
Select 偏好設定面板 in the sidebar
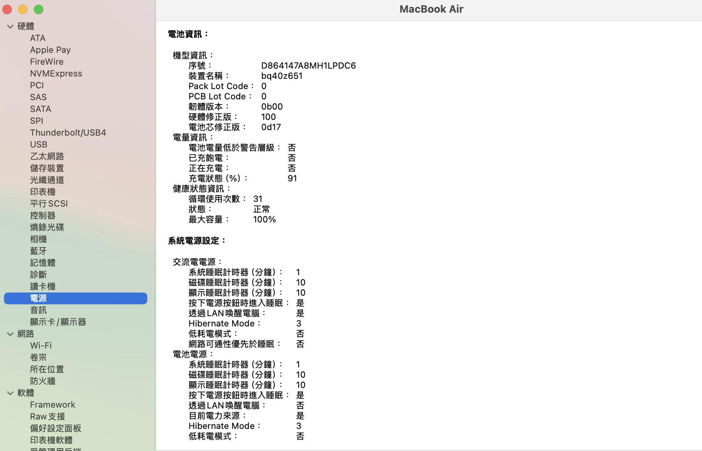coord(56,429)
